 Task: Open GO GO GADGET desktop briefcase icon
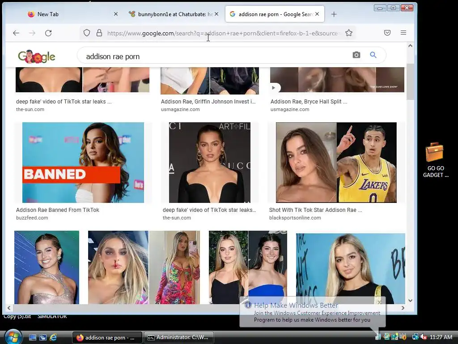click(x=435, y=160)
